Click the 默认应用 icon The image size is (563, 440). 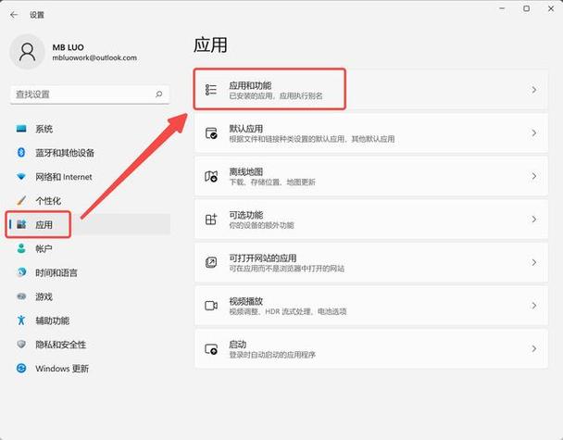(x=211, y=132)
